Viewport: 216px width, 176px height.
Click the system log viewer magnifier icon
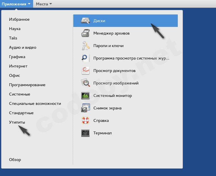(x=85, y=58)
